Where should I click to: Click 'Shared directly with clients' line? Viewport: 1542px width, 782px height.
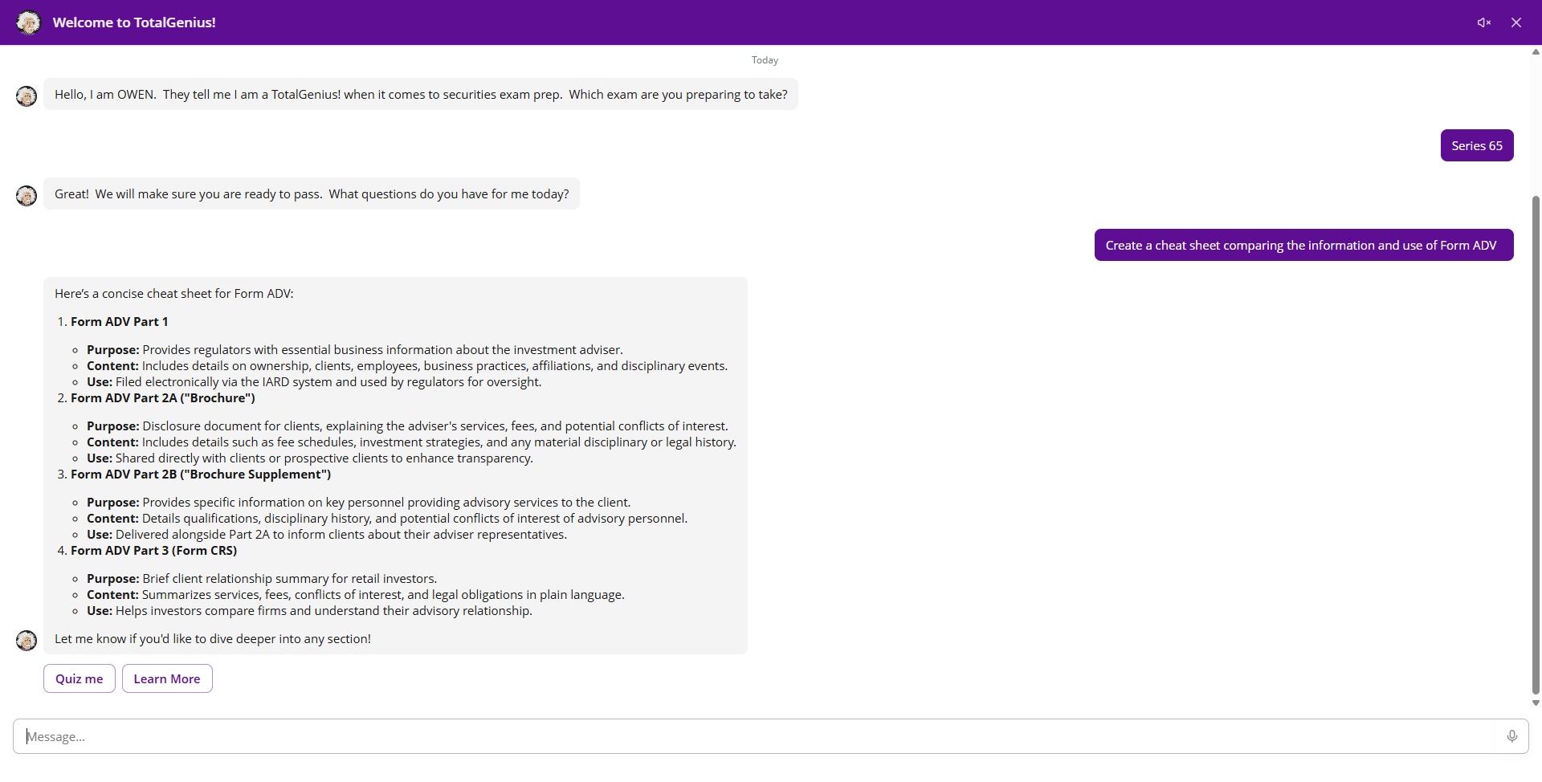click(x=310, y=458)
